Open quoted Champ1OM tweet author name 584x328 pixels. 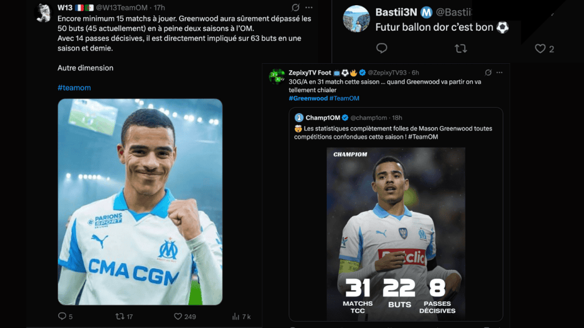[x=323, y=117]
